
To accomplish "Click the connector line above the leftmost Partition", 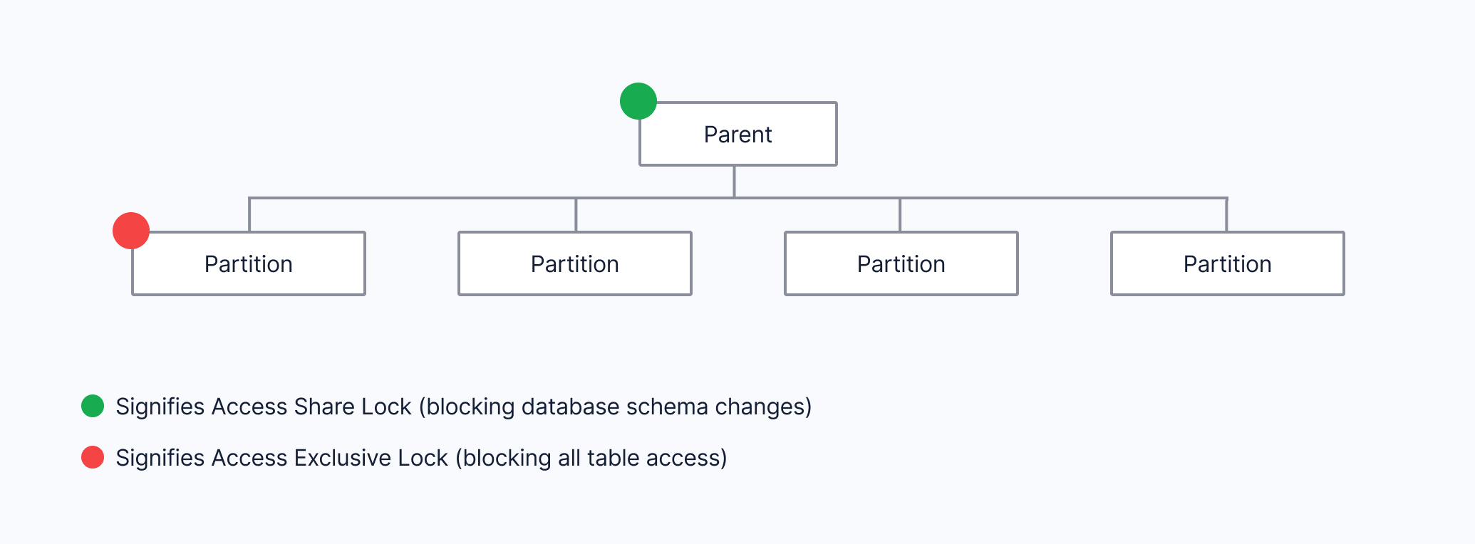I will 249,215.
